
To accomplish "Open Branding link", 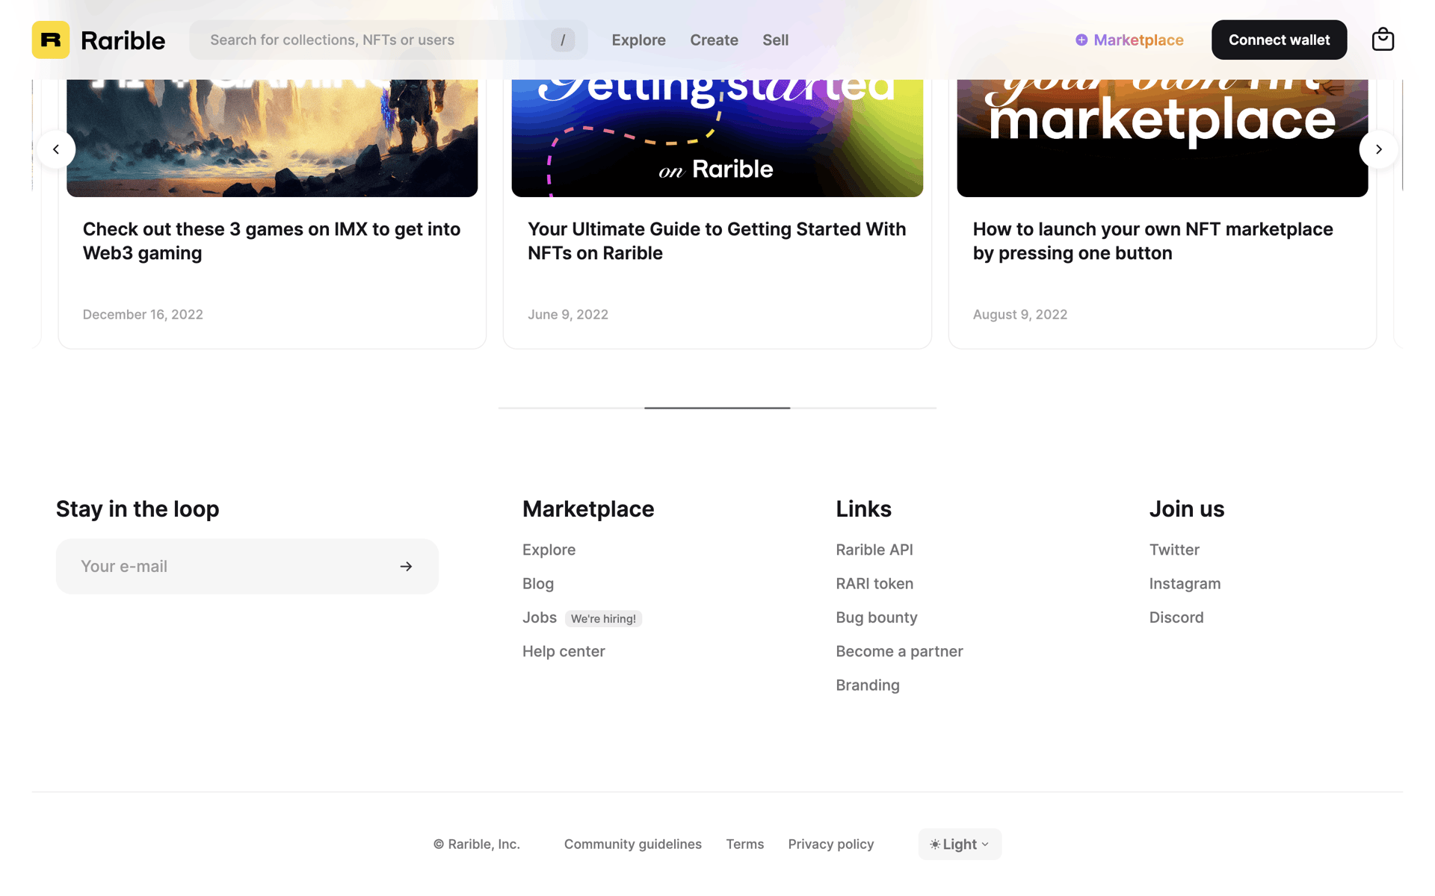I will (x=868, y=685).
